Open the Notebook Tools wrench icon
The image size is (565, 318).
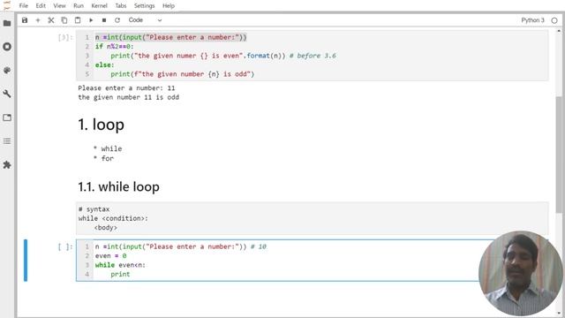tap(7, 94)
